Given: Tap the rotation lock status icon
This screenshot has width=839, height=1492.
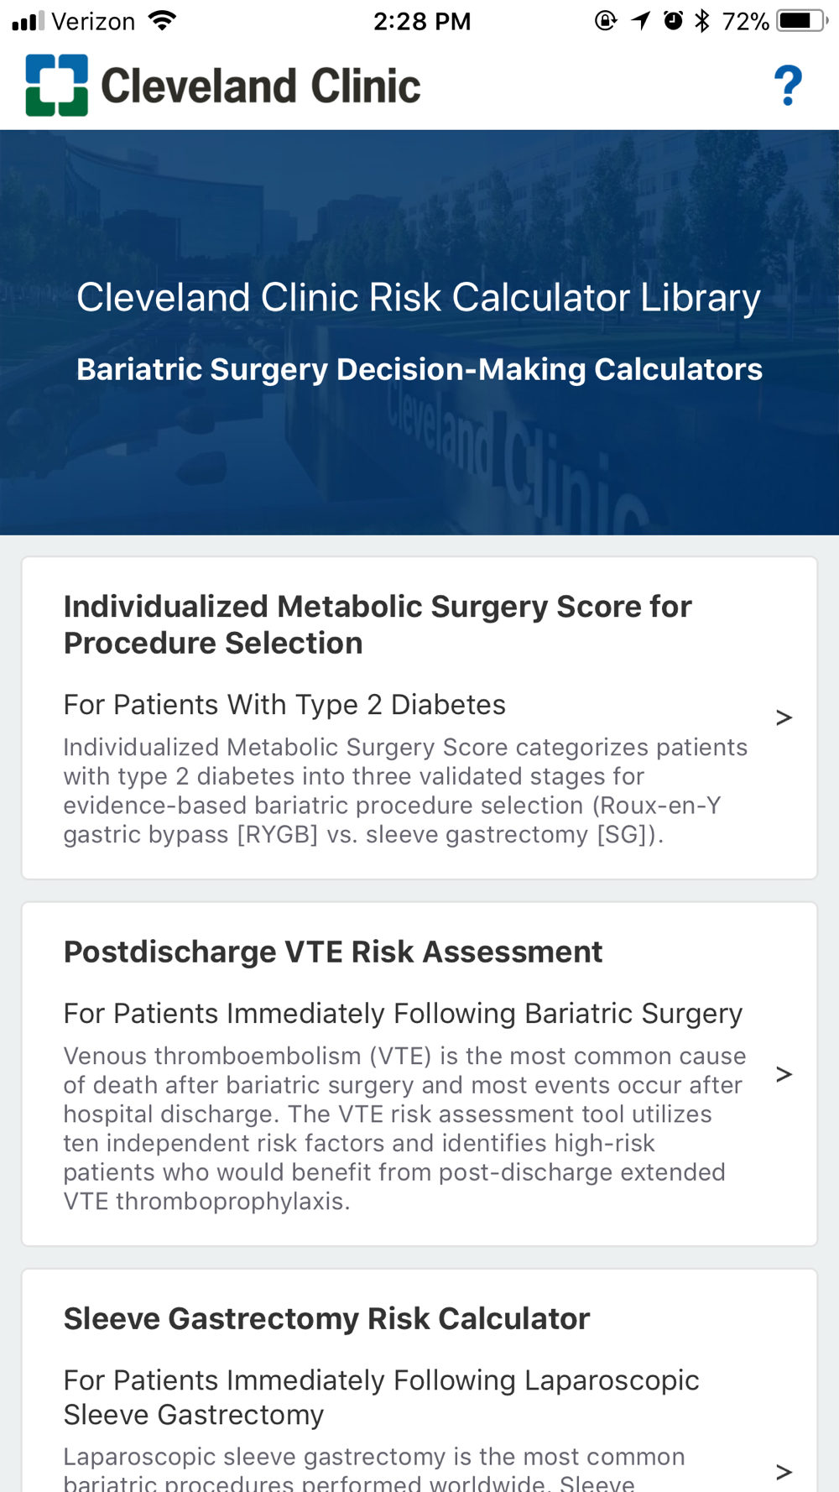Looking at the screenshot, I should [605, 21].
